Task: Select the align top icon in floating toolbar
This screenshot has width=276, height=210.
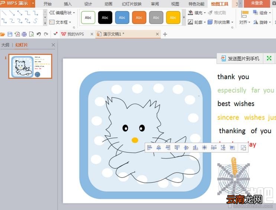Action: point(177,148)
